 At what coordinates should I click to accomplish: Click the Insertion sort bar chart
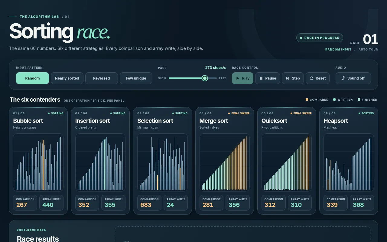tap(100, 162)
